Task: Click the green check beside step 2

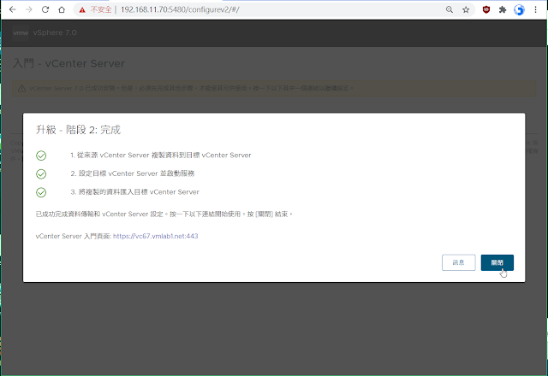Action: click(x=41, y=173)
